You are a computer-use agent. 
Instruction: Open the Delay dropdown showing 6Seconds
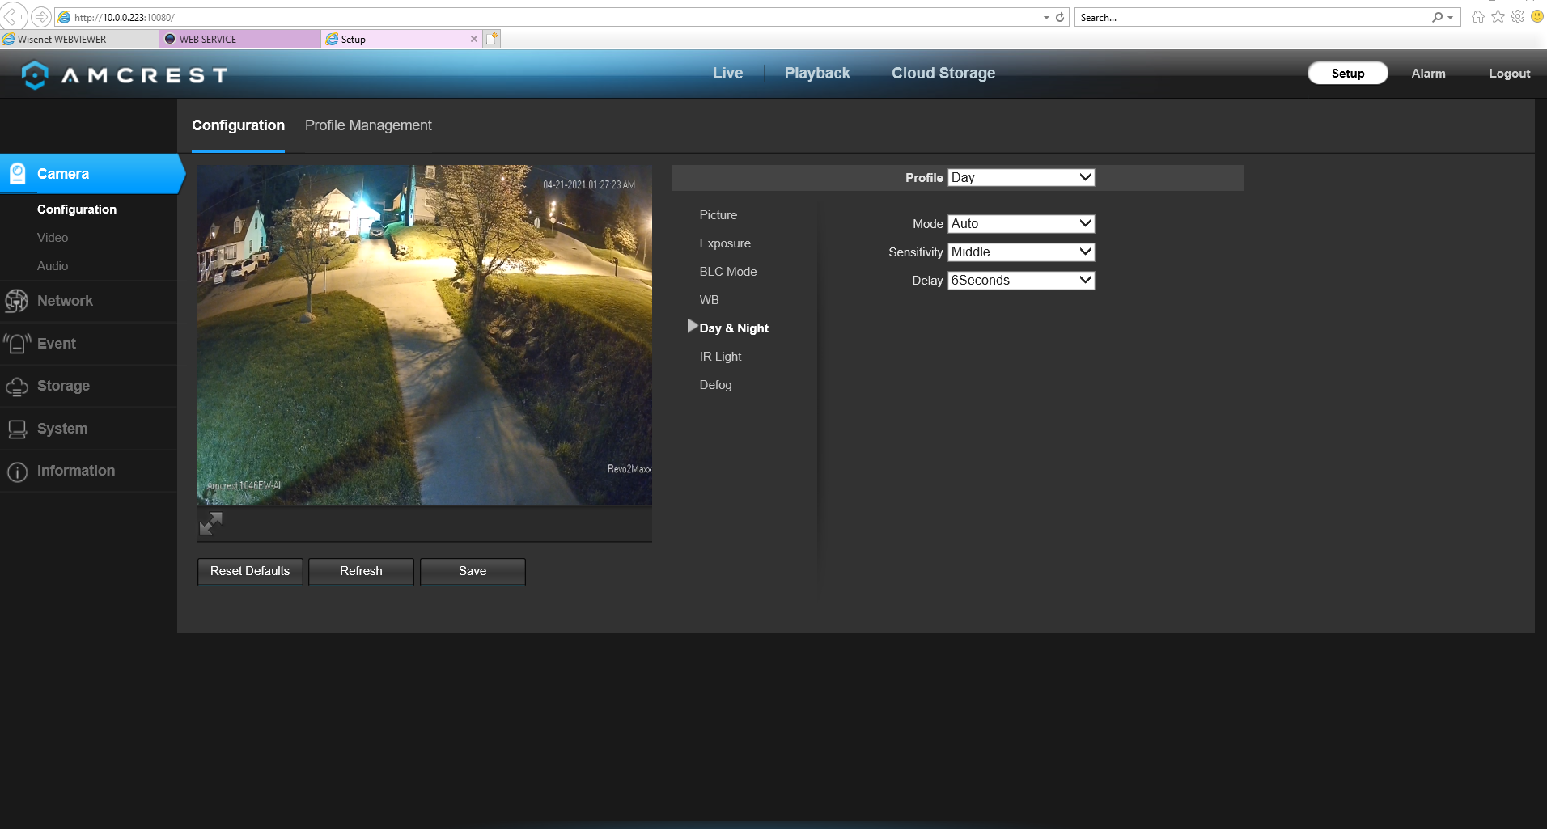click(x=1021, y=280)
